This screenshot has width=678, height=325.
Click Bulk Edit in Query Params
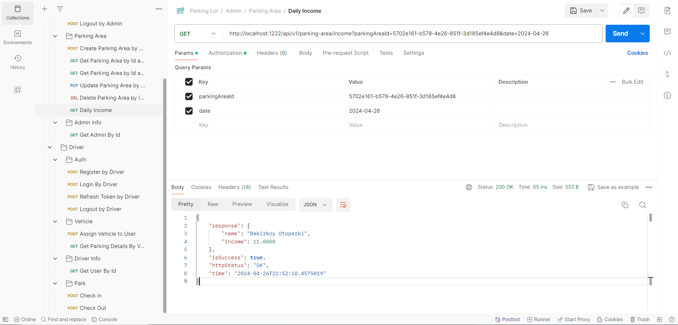(632, 82)
